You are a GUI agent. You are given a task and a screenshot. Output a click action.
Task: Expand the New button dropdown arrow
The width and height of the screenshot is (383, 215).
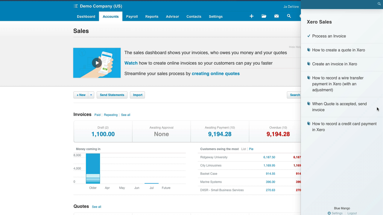click(x=91, y=95)
